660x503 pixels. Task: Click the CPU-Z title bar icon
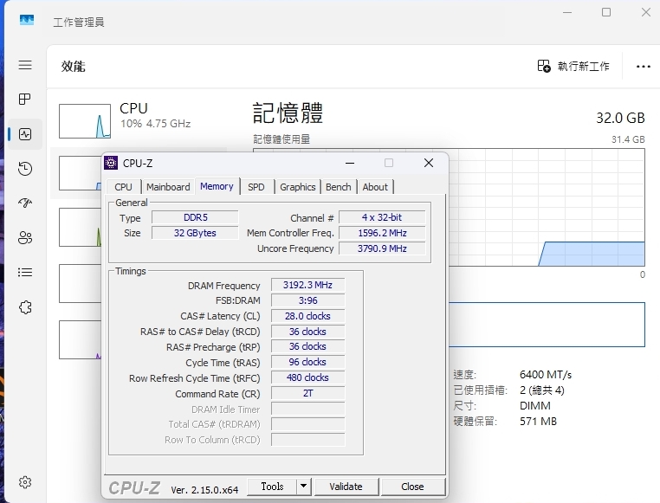point(111,163)
